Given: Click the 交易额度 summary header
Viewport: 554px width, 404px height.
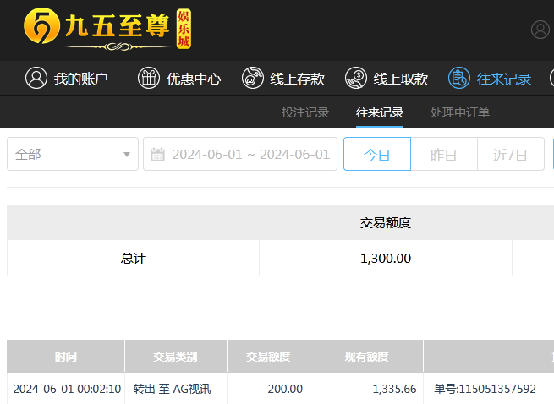Looking at the screenshot, I should (x=386, y=223).
